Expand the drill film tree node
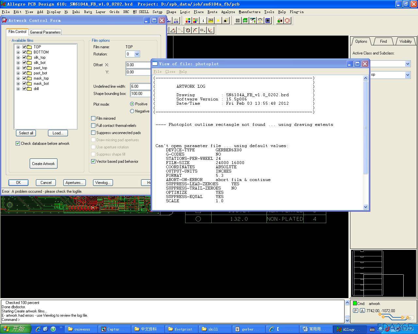The image size is (418, 334). point(18,89)
